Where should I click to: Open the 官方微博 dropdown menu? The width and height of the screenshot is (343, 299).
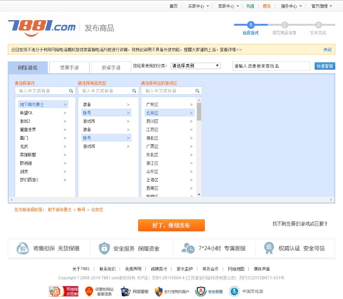click(322, 6)
